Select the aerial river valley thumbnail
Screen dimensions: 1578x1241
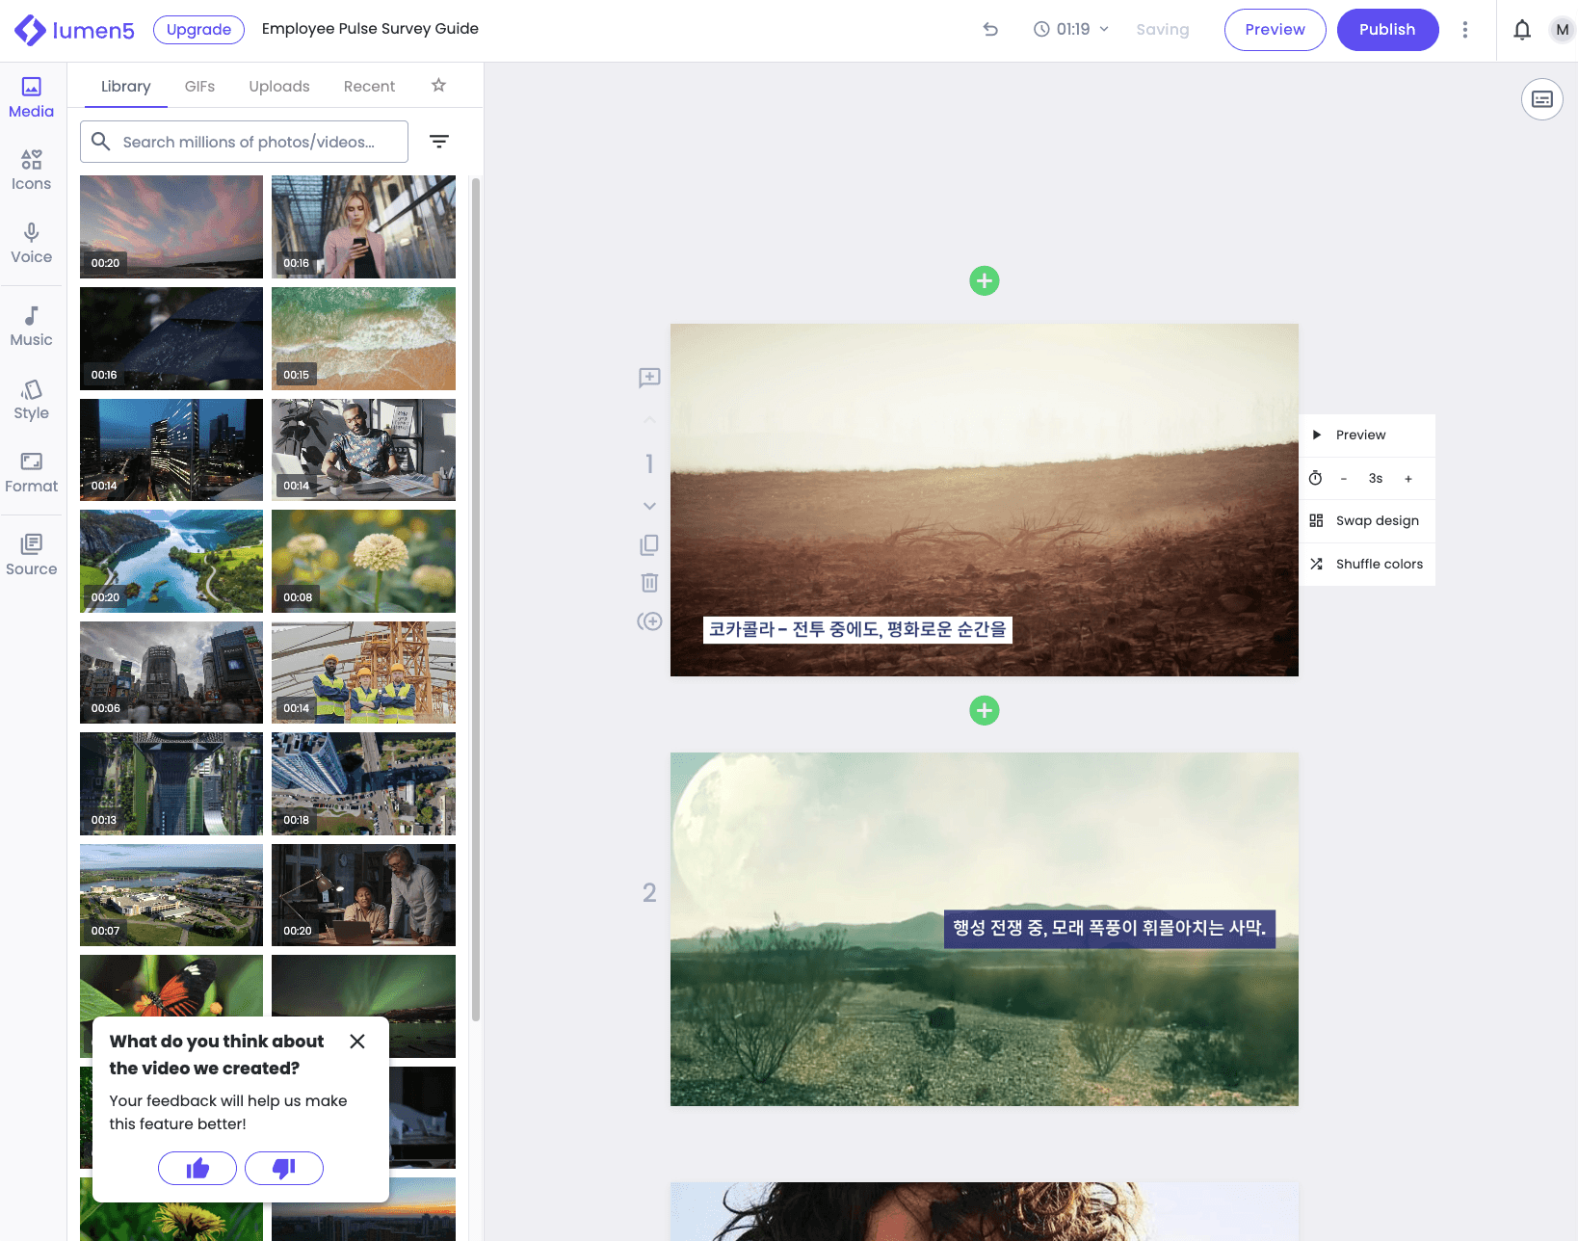171,561
